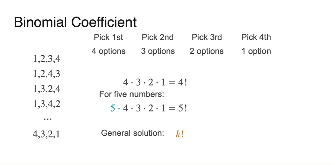Click the 2 options label

[207, 51]
